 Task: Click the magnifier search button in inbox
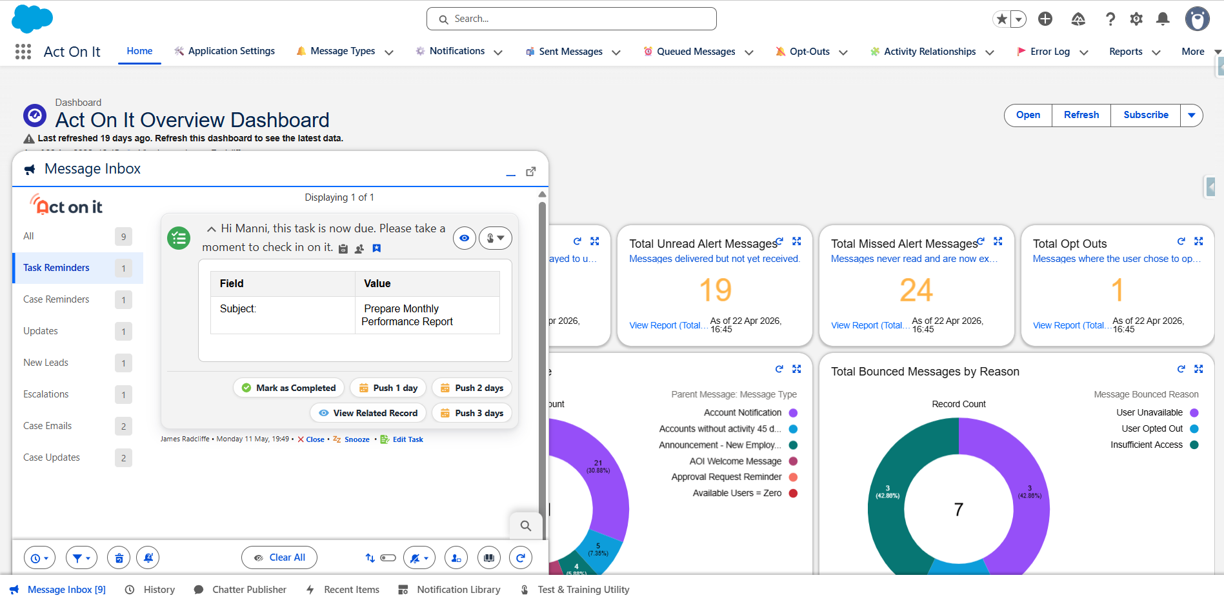(526, 526)
